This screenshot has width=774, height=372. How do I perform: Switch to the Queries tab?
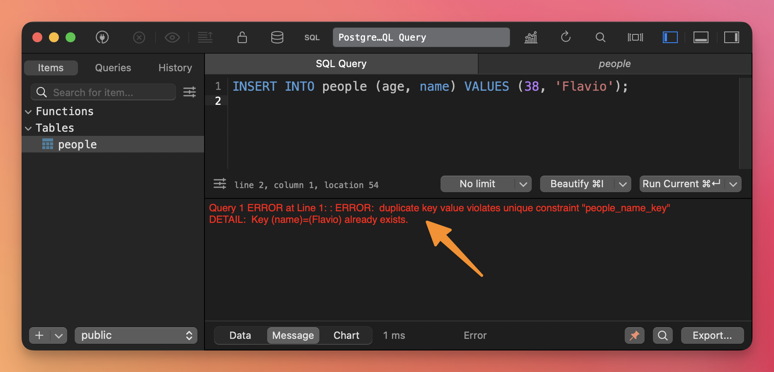click(113, 68)
